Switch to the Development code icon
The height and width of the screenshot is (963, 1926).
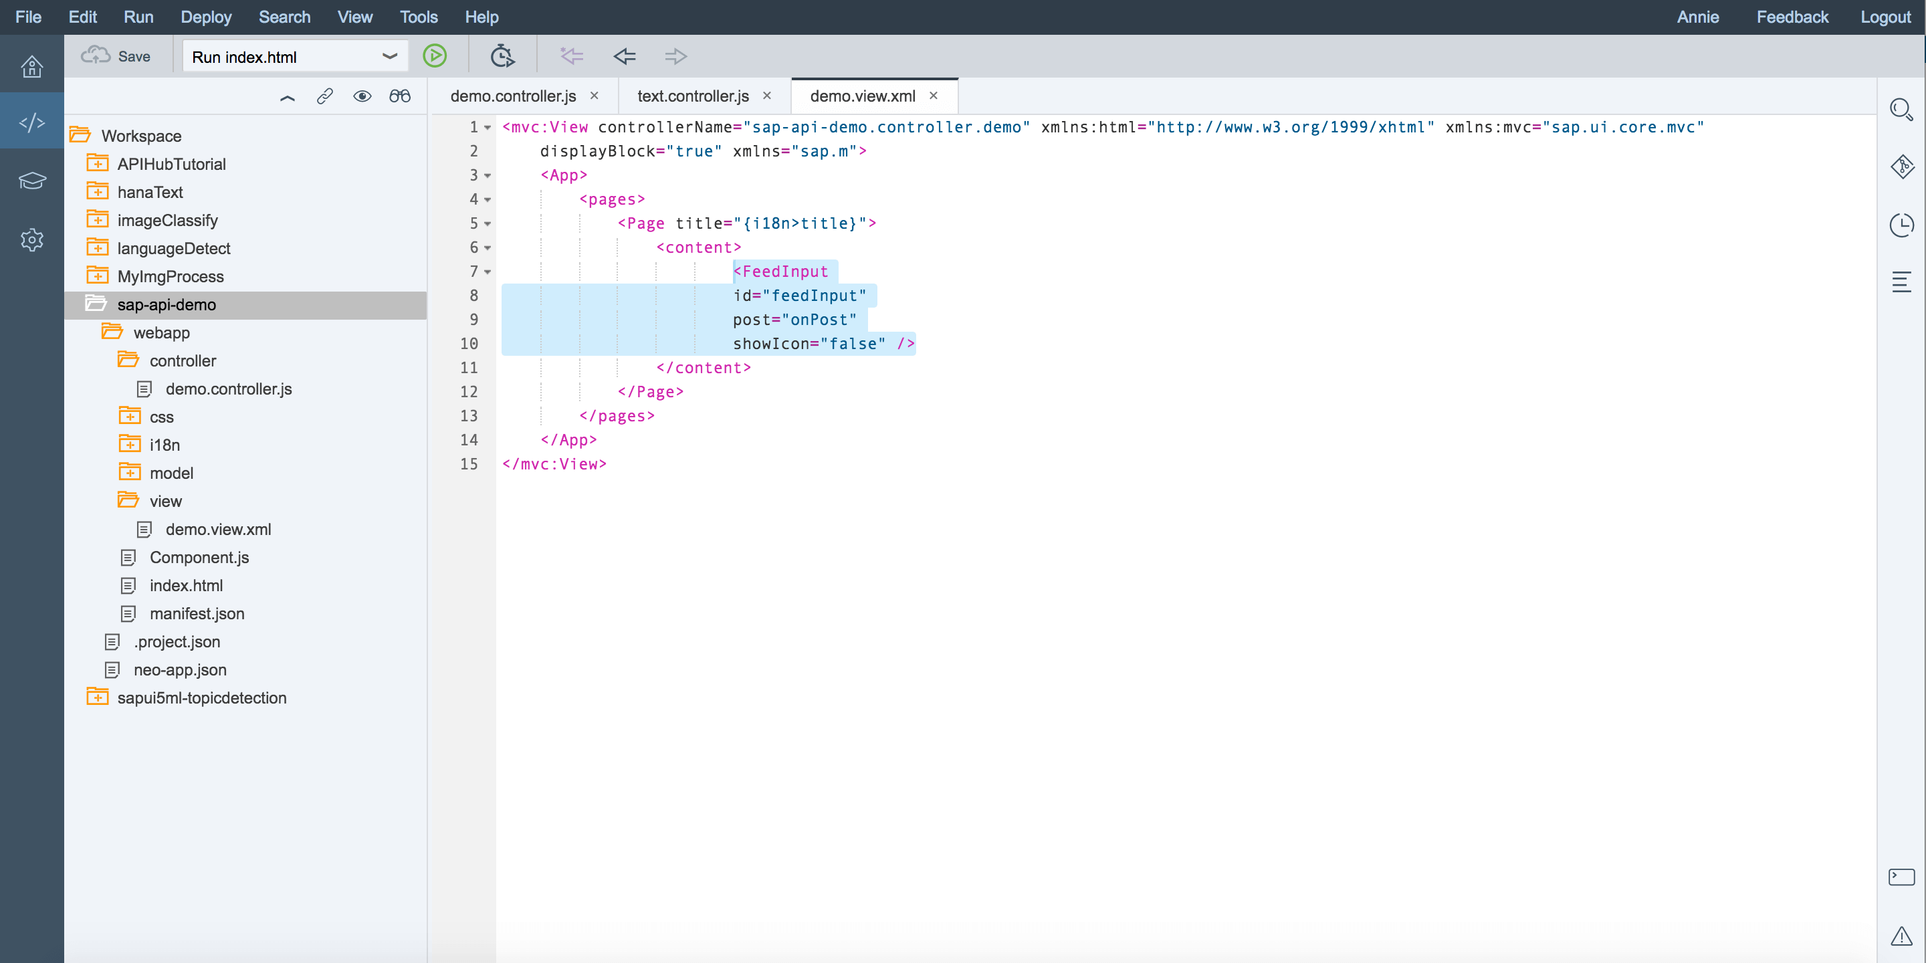click(x=31, y=122)
